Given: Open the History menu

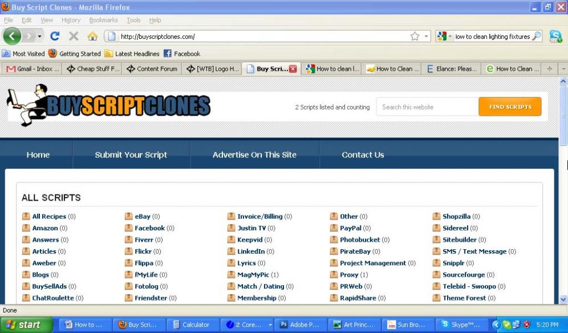Looking at the screenshot, I should pos(71,20).
